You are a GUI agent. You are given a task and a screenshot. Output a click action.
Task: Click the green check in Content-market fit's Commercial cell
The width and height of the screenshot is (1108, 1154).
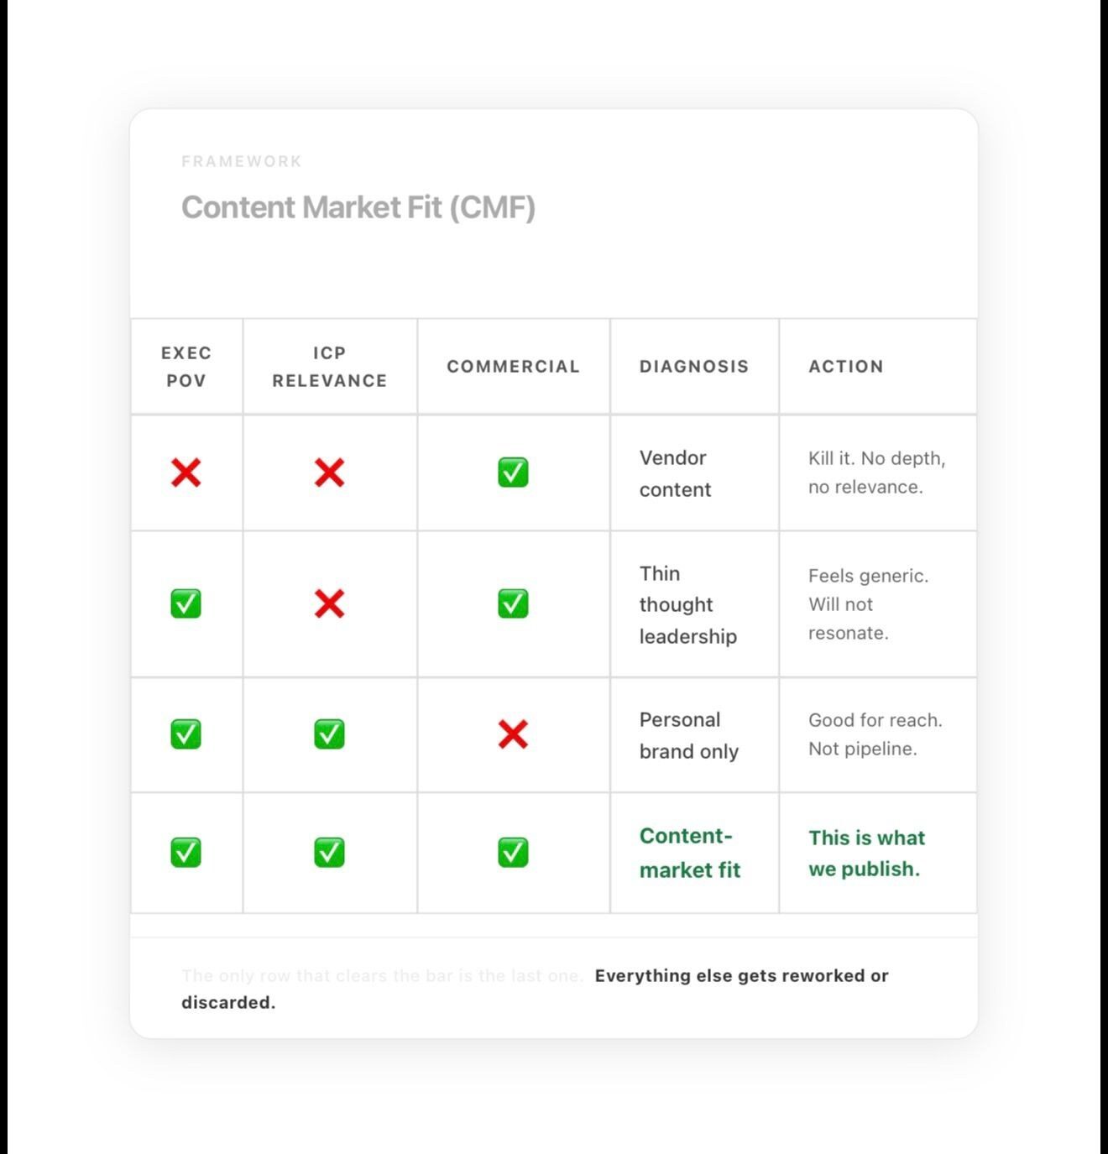pos(513,853)
